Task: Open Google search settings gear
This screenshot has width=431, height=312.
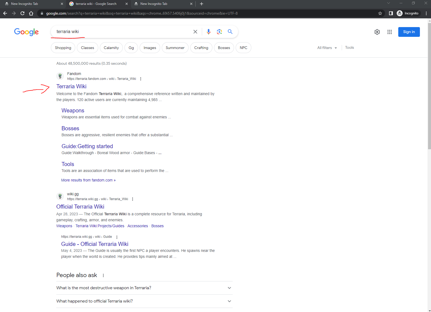Action: pyautogui.click(x=377, y=32)
